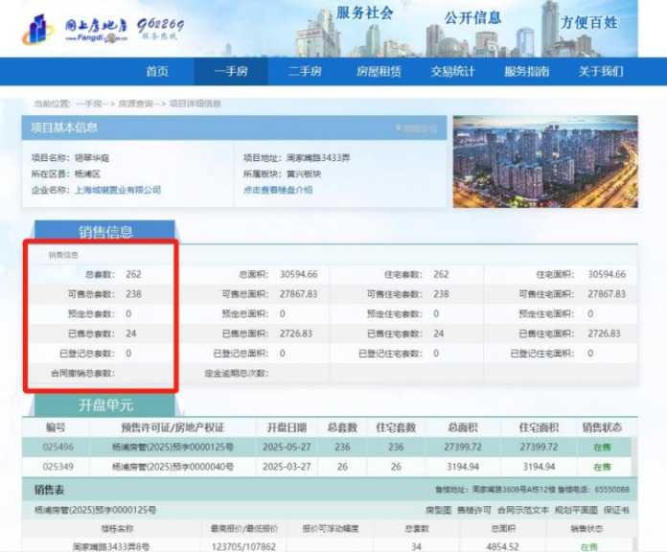Navigate to 服务指南

(527, 72)
